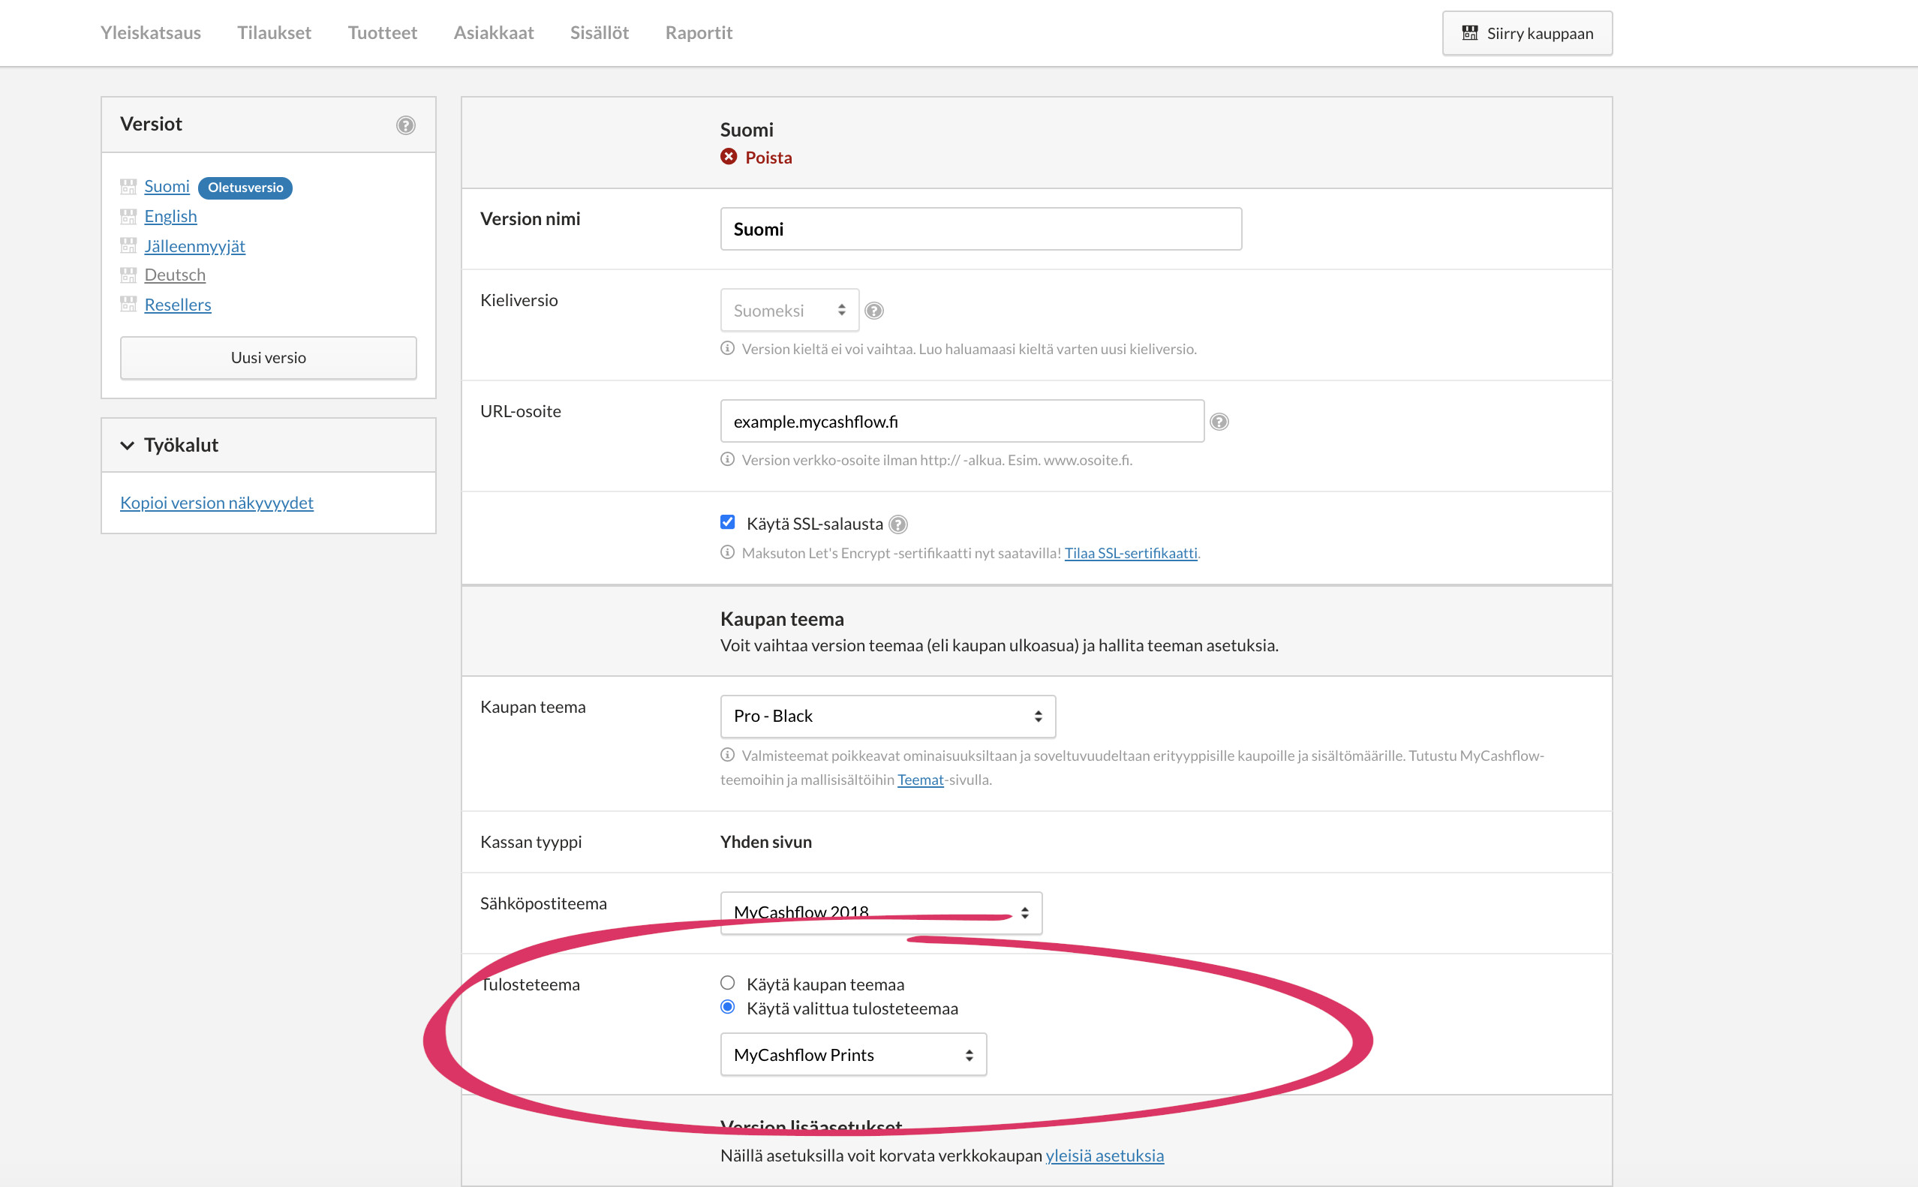Click the store icon beside Deutsch version
The image size is (1918, 1187).
click(128, 275)
